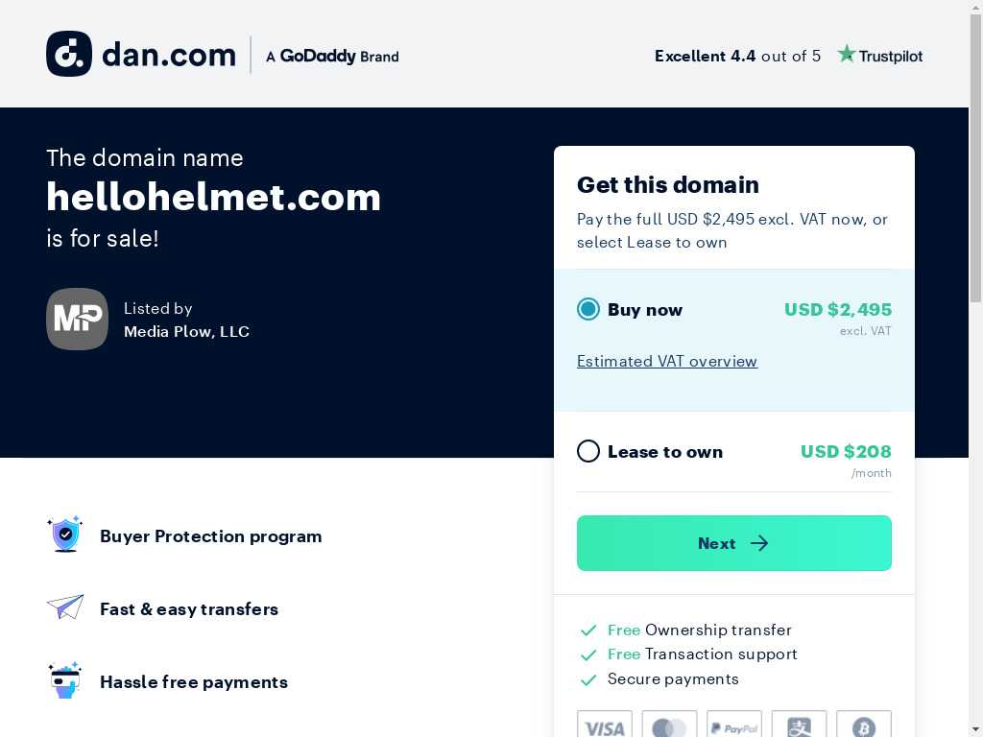Screen dimensions: 983x737
Task: Click the Hassle free payments card icon
Action: coord(65,680)
